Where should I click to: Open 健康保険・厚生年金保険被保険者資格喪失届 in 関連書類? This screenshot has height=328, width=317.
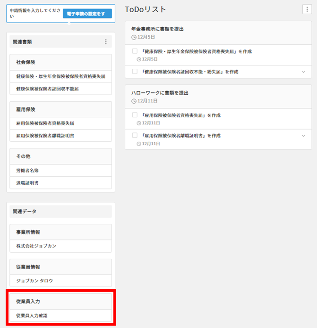(60, 76)
